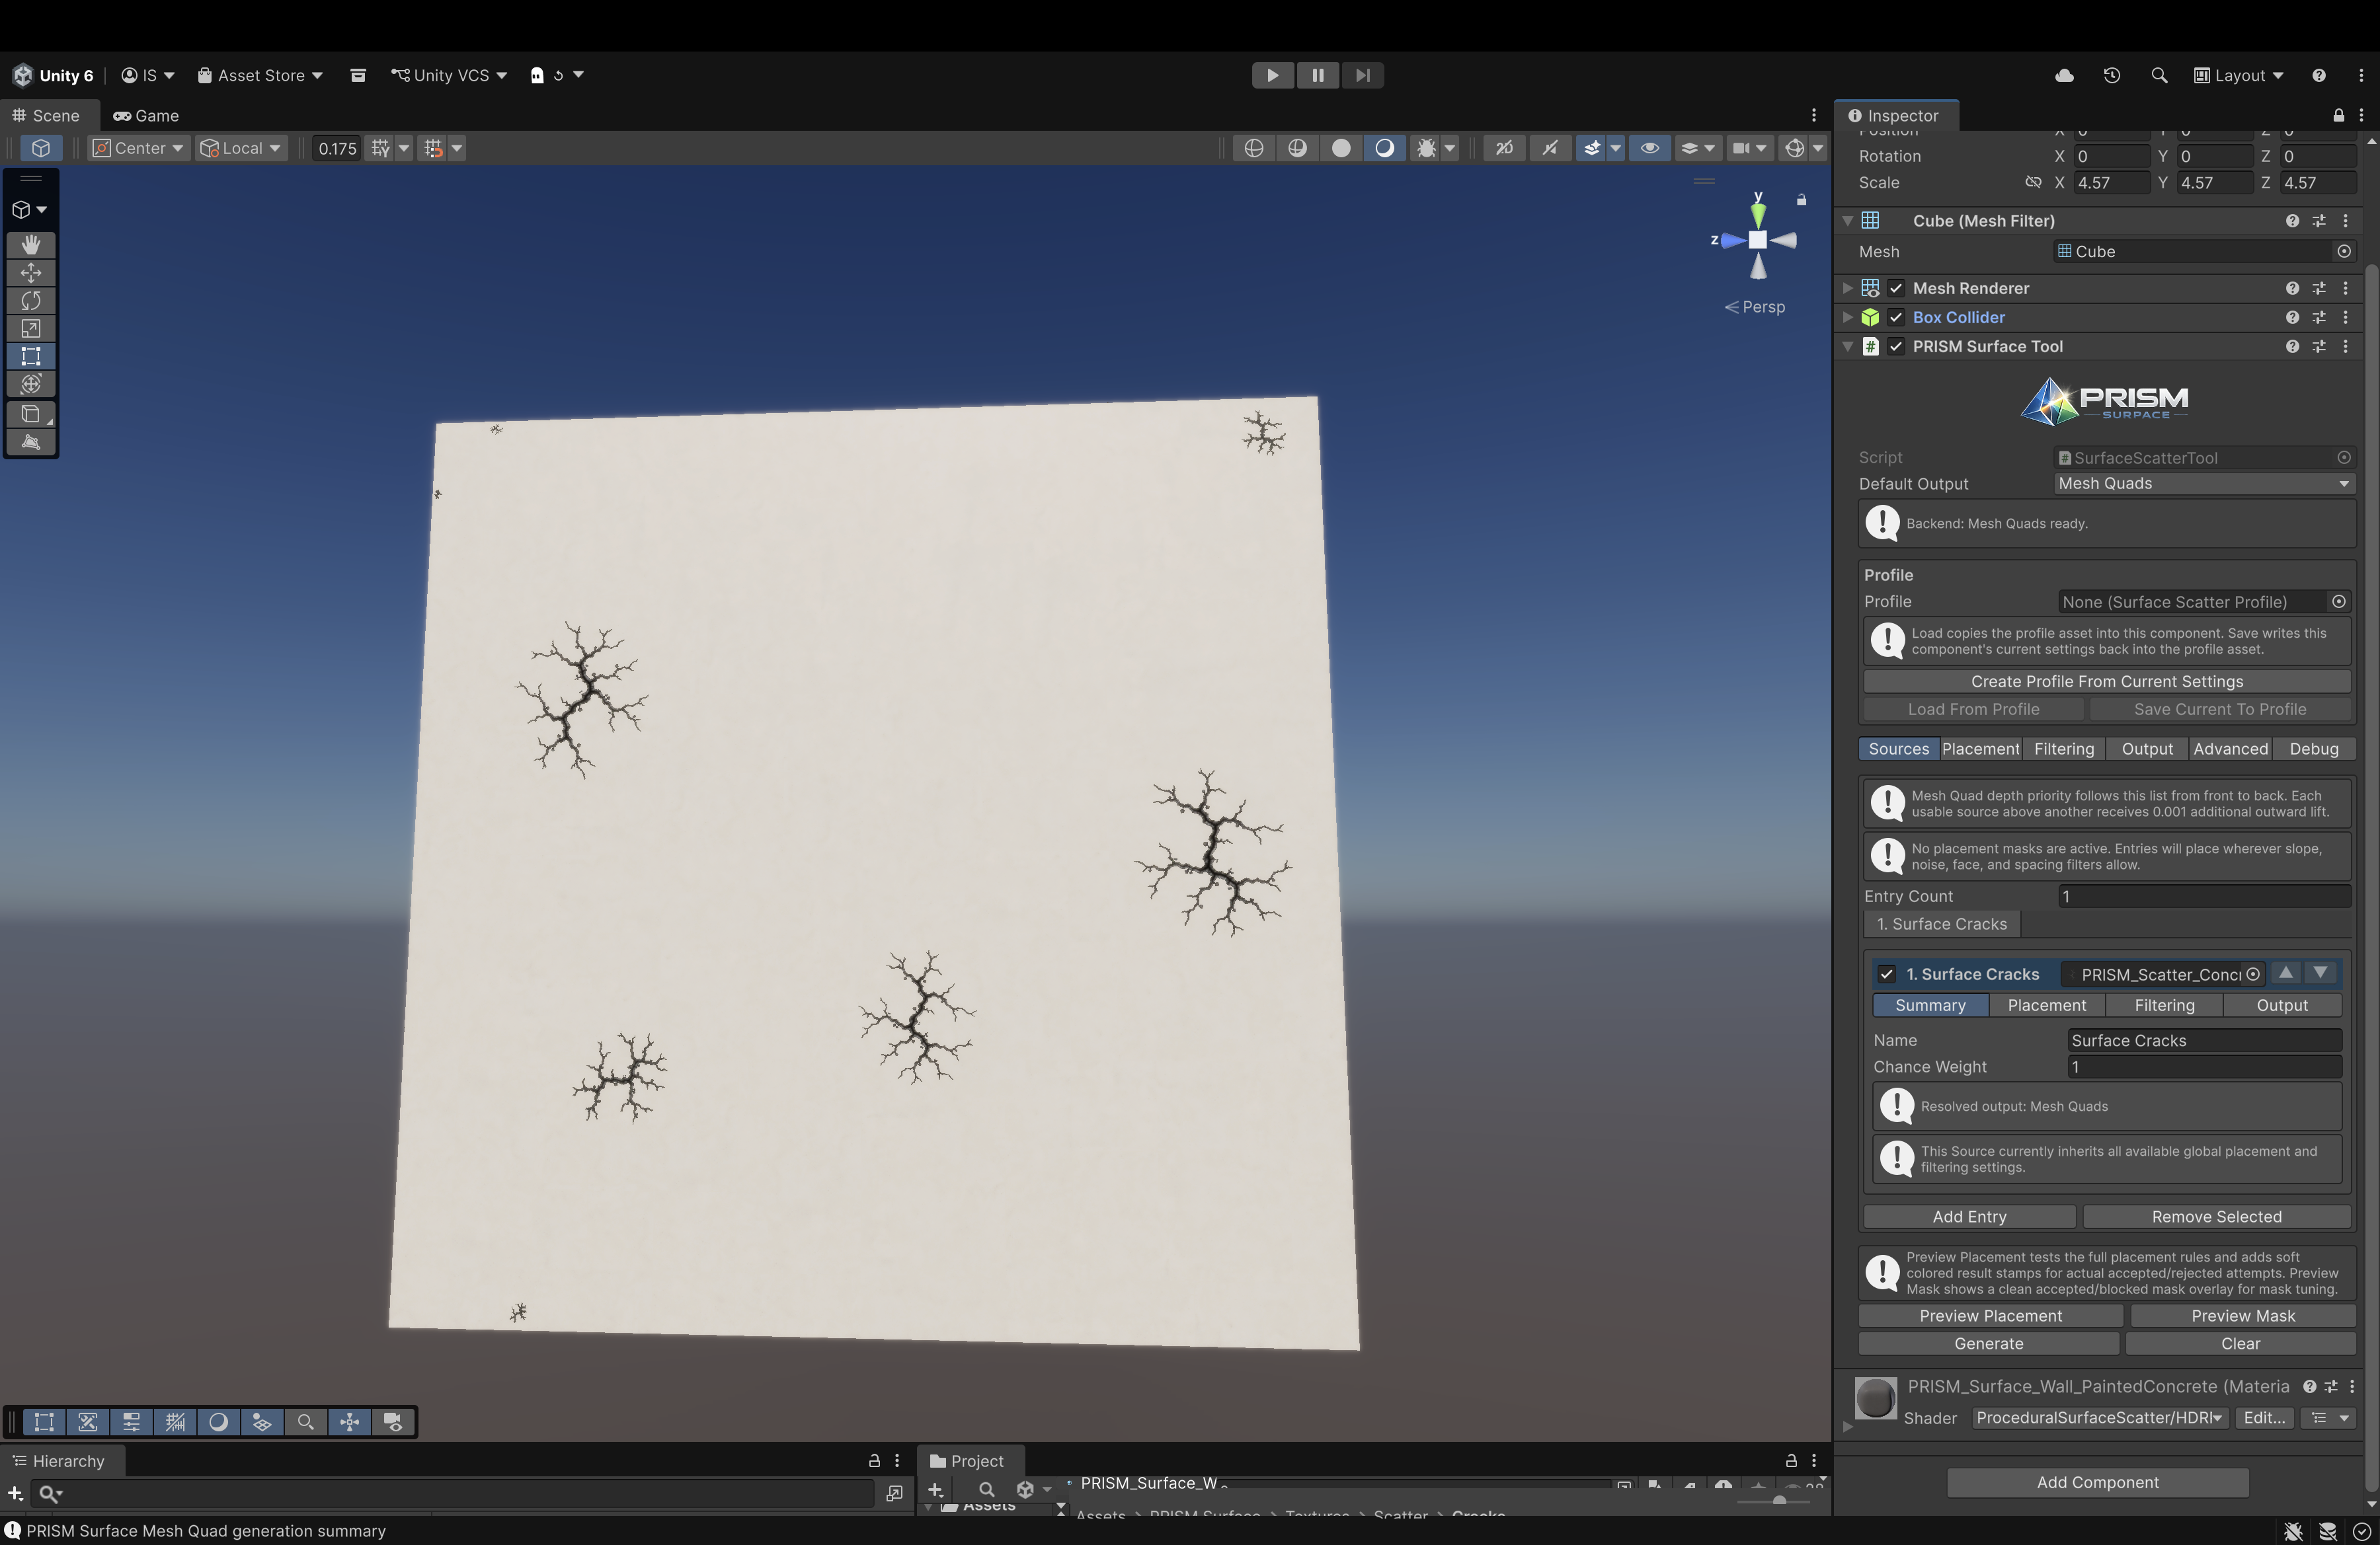
Task: Toggle the Box Collider checkbox
Action: pyautogui.click(x=1895, y=317)
